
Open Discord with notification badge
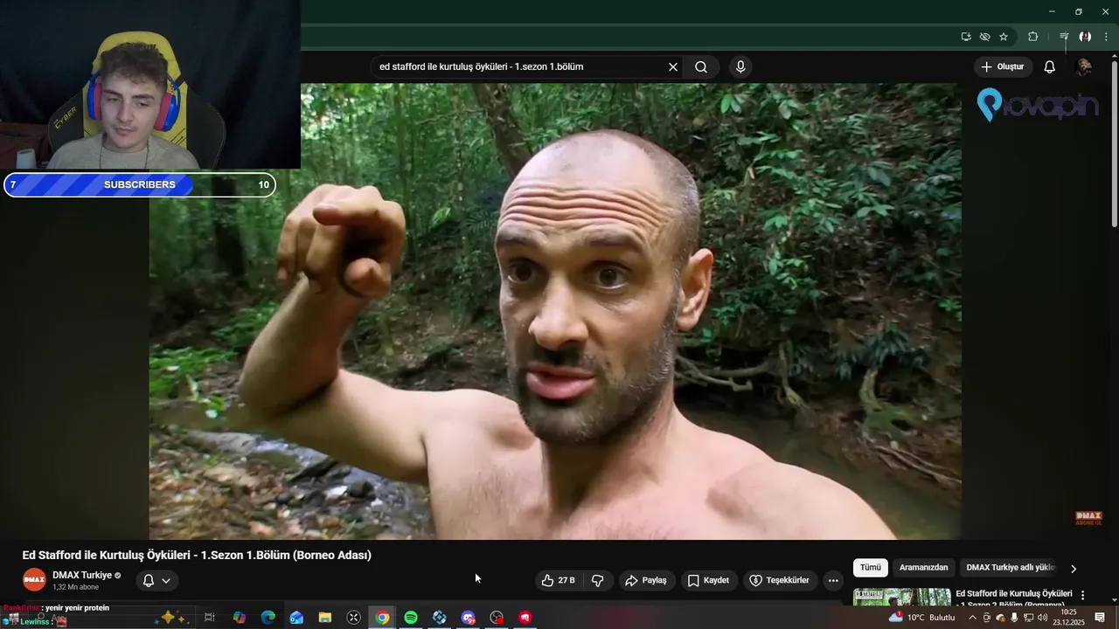(469, 618)
